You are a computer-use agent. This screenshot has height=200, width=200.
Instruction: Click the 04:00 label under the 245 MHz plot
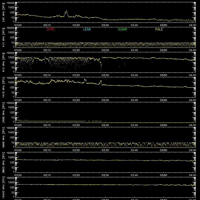(x=192, y=25)
